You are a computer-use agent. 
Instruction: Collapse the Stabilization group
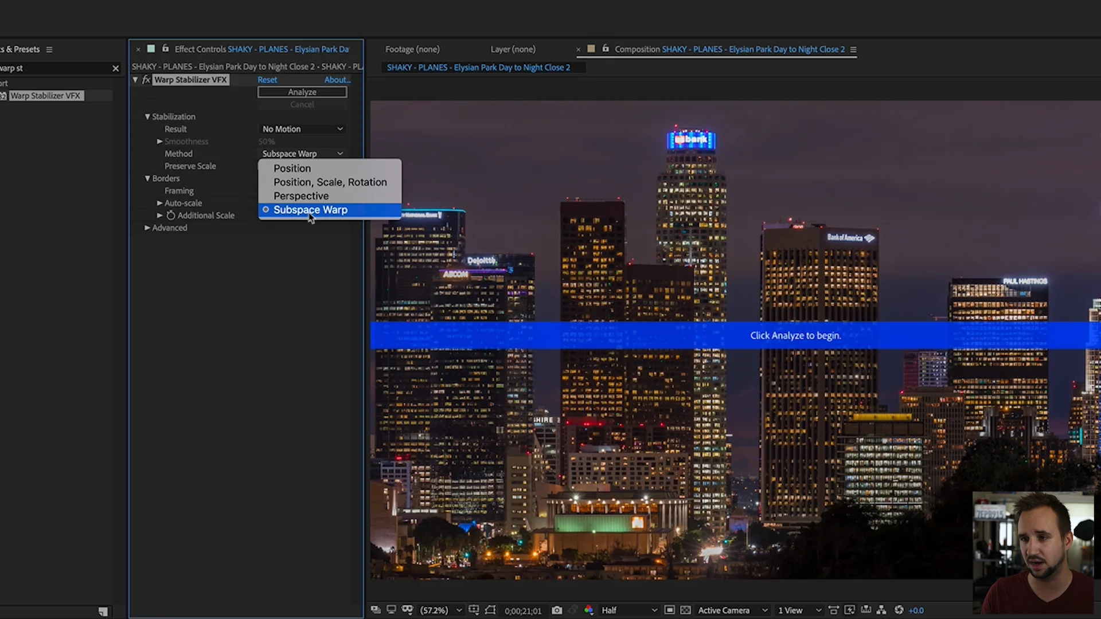pyautogui.click(x=147, y=117)
